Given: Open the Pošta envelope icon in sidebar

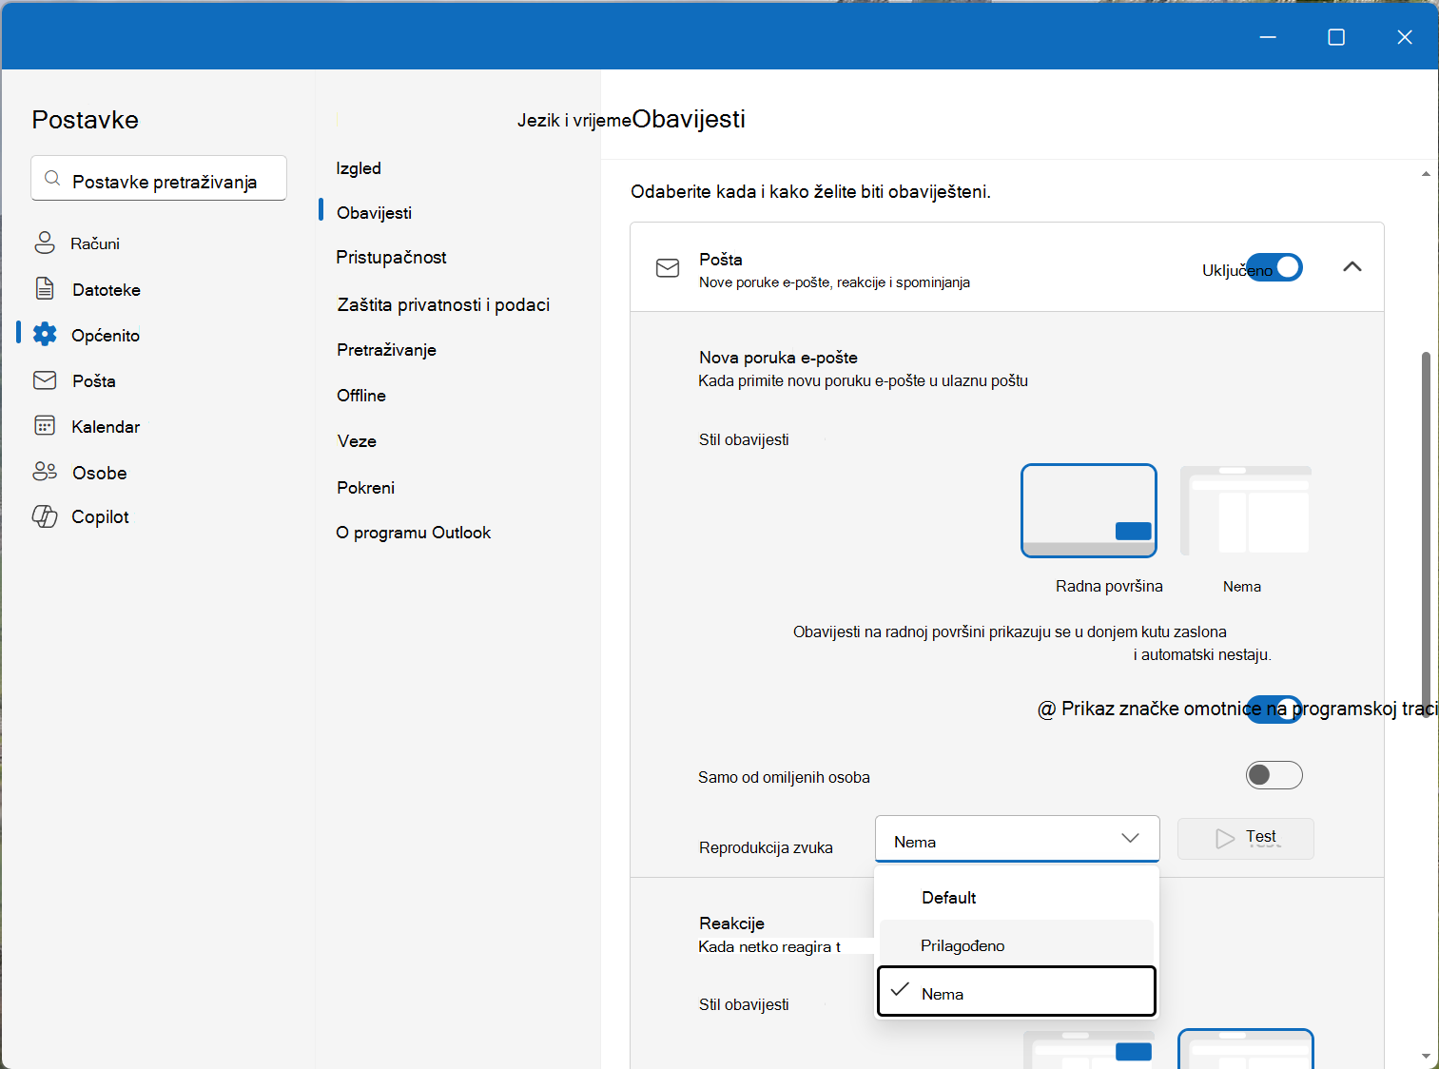Looking at the screenshot, I should [45, 380].
